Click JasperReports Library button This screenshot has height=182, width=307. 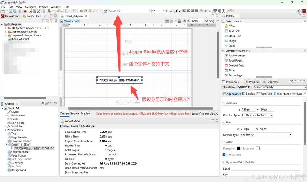coord(205,114)
